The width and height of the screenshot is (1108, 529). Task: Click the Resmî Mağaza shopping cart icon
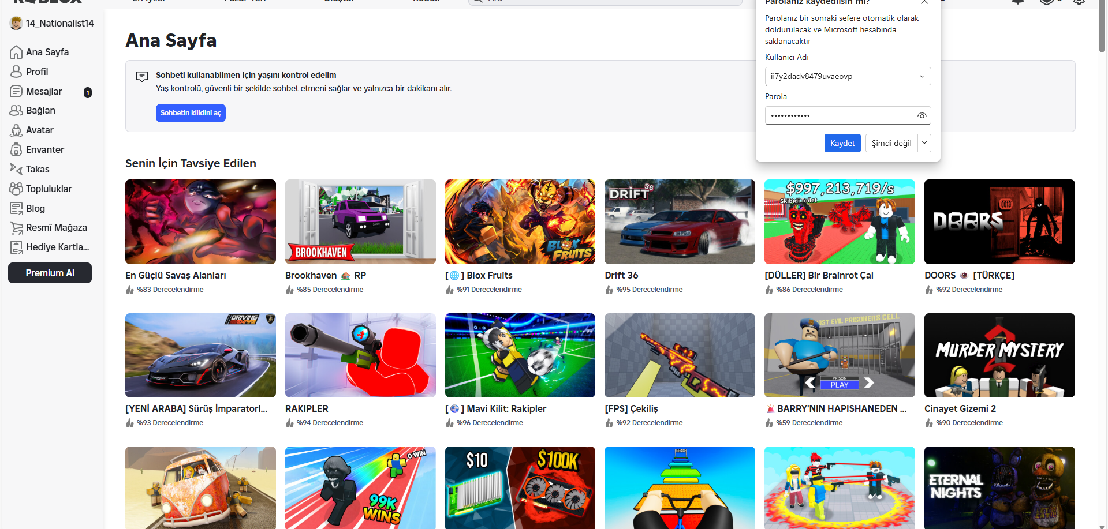tap(16, 228)
